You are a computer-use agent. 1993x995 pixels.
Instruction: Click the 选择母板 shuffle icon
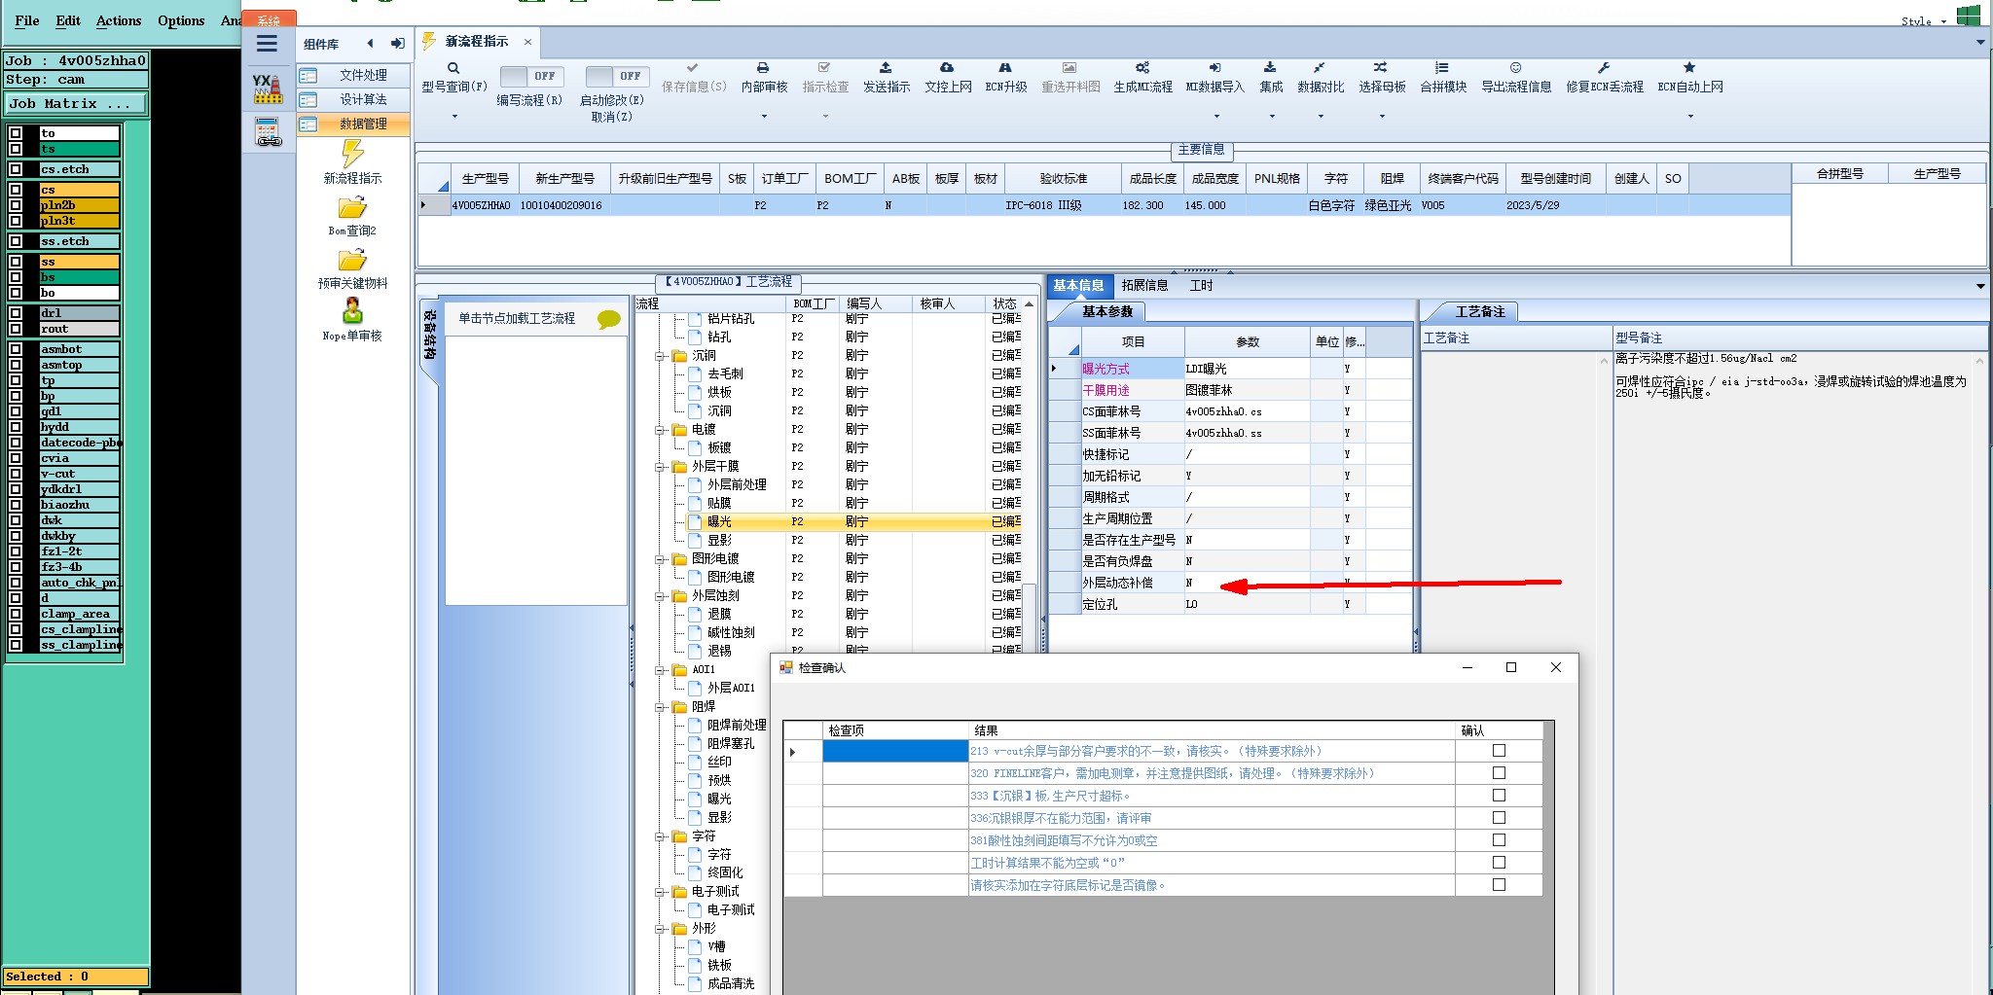(1380, 68)
